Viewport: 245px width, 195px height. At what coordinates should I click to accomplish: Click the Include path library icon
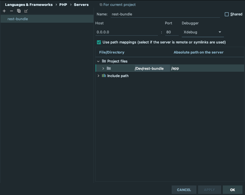(104, 76)
